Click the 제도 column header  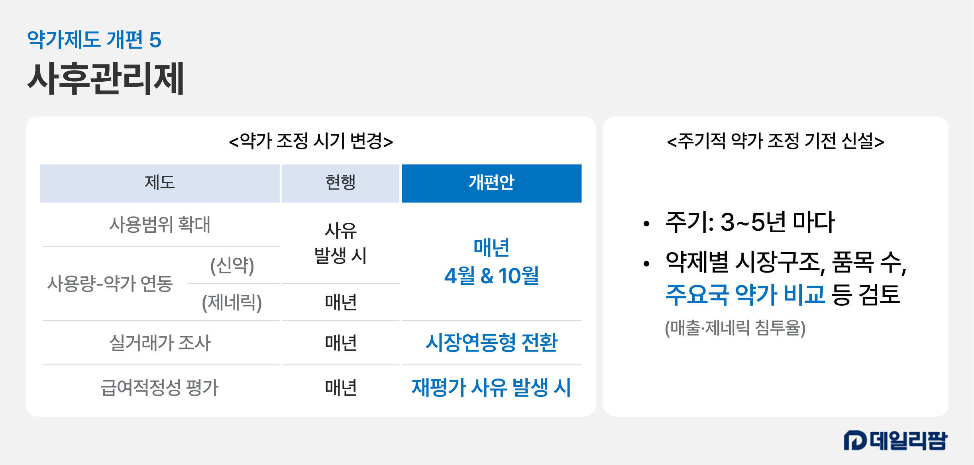click(x=159, y=183)
